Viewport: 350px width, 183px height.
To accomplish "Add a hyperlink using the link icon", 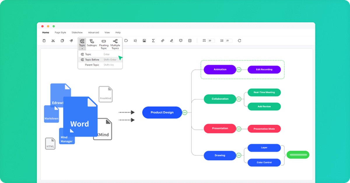I will click(162, 41).
